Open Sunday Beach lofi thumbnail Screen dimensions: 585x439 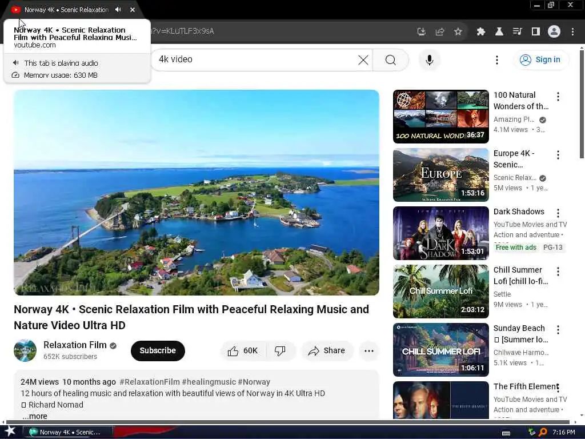pos(440,349)
